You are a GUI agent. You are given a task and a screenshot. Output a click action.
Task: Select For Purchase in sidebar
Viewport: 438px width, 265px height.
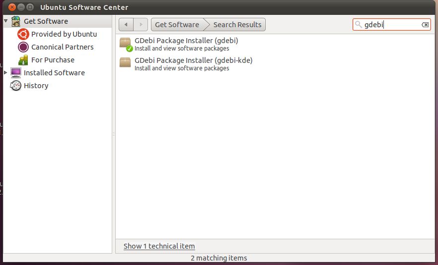53,60
